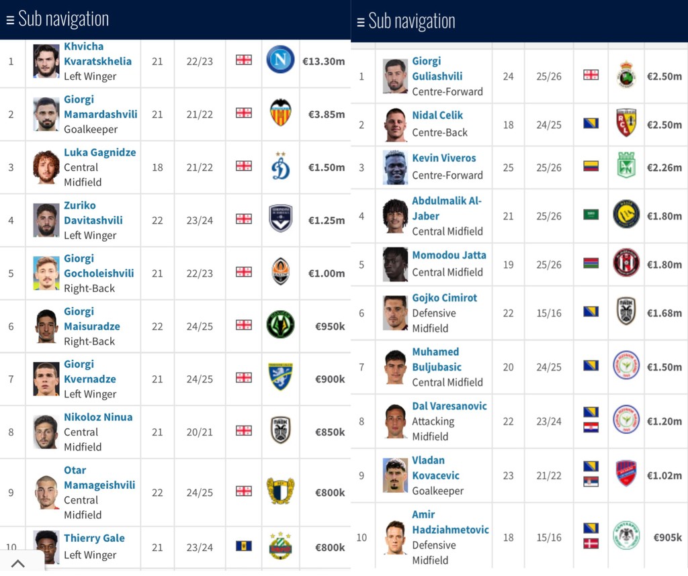The image size is (688, 576).
Task: Click Luka Gagnidze's portrait thumbnail
Action: point(46,167)
